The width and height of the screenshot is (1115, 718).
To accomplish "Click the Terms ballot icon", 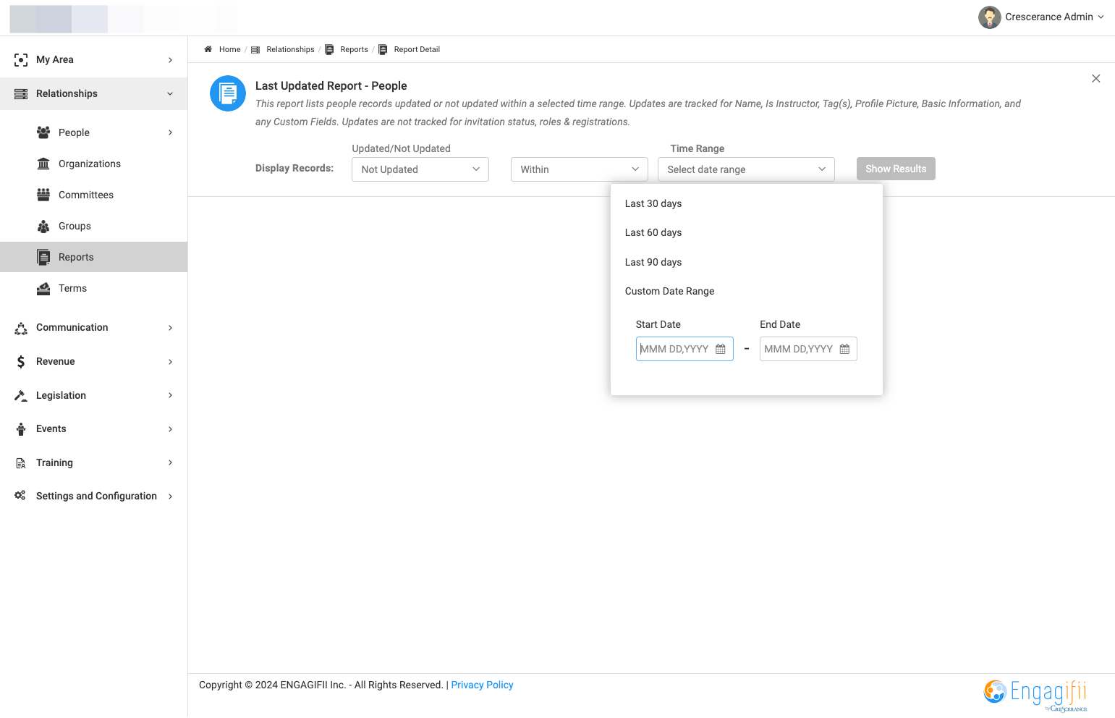I will tap(43, 288).
